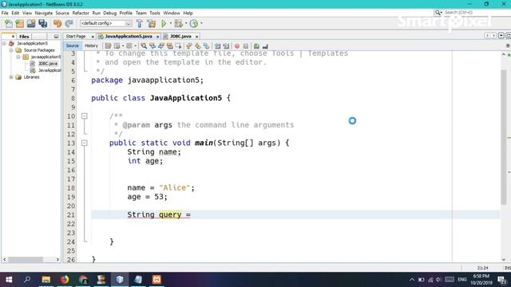Toggle rectangular selection in editor toolbar
Viewport: 511px width, 287px height.
[179, 46]
